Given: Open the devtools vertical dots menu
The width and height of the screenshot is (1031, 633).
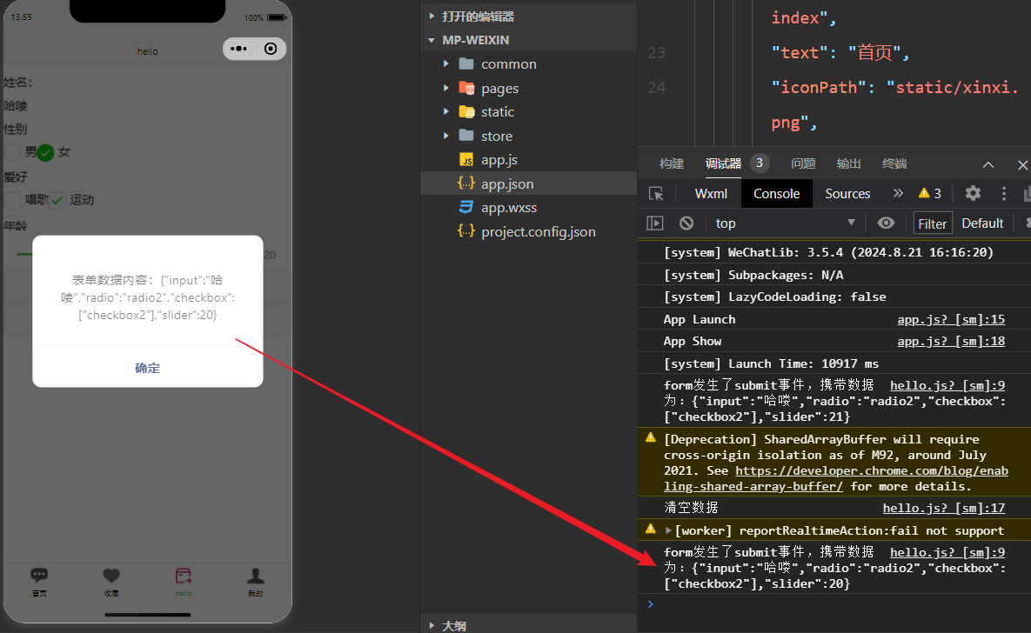Looking at the screenshot, I should point(1003,193).
